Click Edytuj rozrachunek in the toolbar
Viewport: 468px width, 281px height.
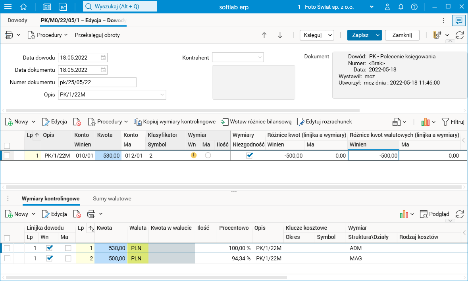[x=324, y=121]
